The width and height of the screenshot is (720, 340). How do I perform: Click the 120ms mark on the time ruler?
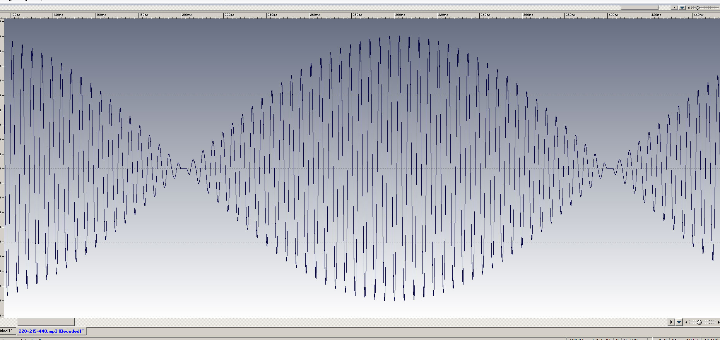15,15
